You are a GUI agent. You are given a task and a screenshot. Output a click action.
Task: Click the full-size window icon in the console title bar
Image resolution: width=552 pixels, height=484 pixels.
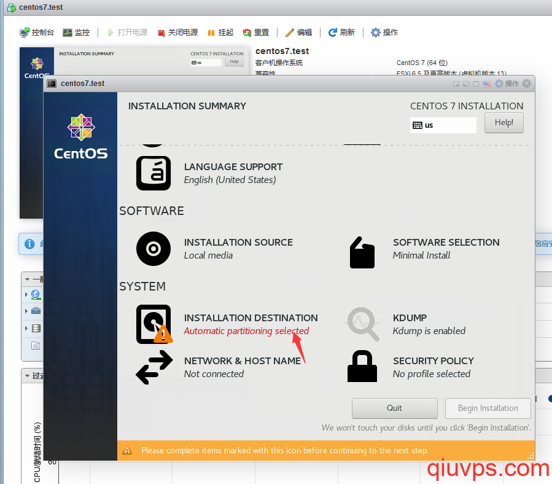[x=476, y=84]
